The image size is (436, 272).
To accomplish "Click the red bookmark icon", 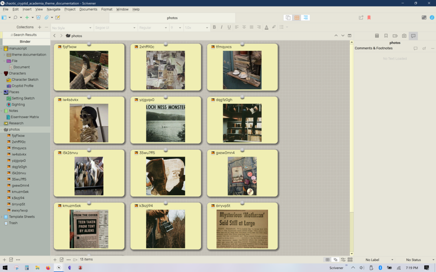I will 369,17.
